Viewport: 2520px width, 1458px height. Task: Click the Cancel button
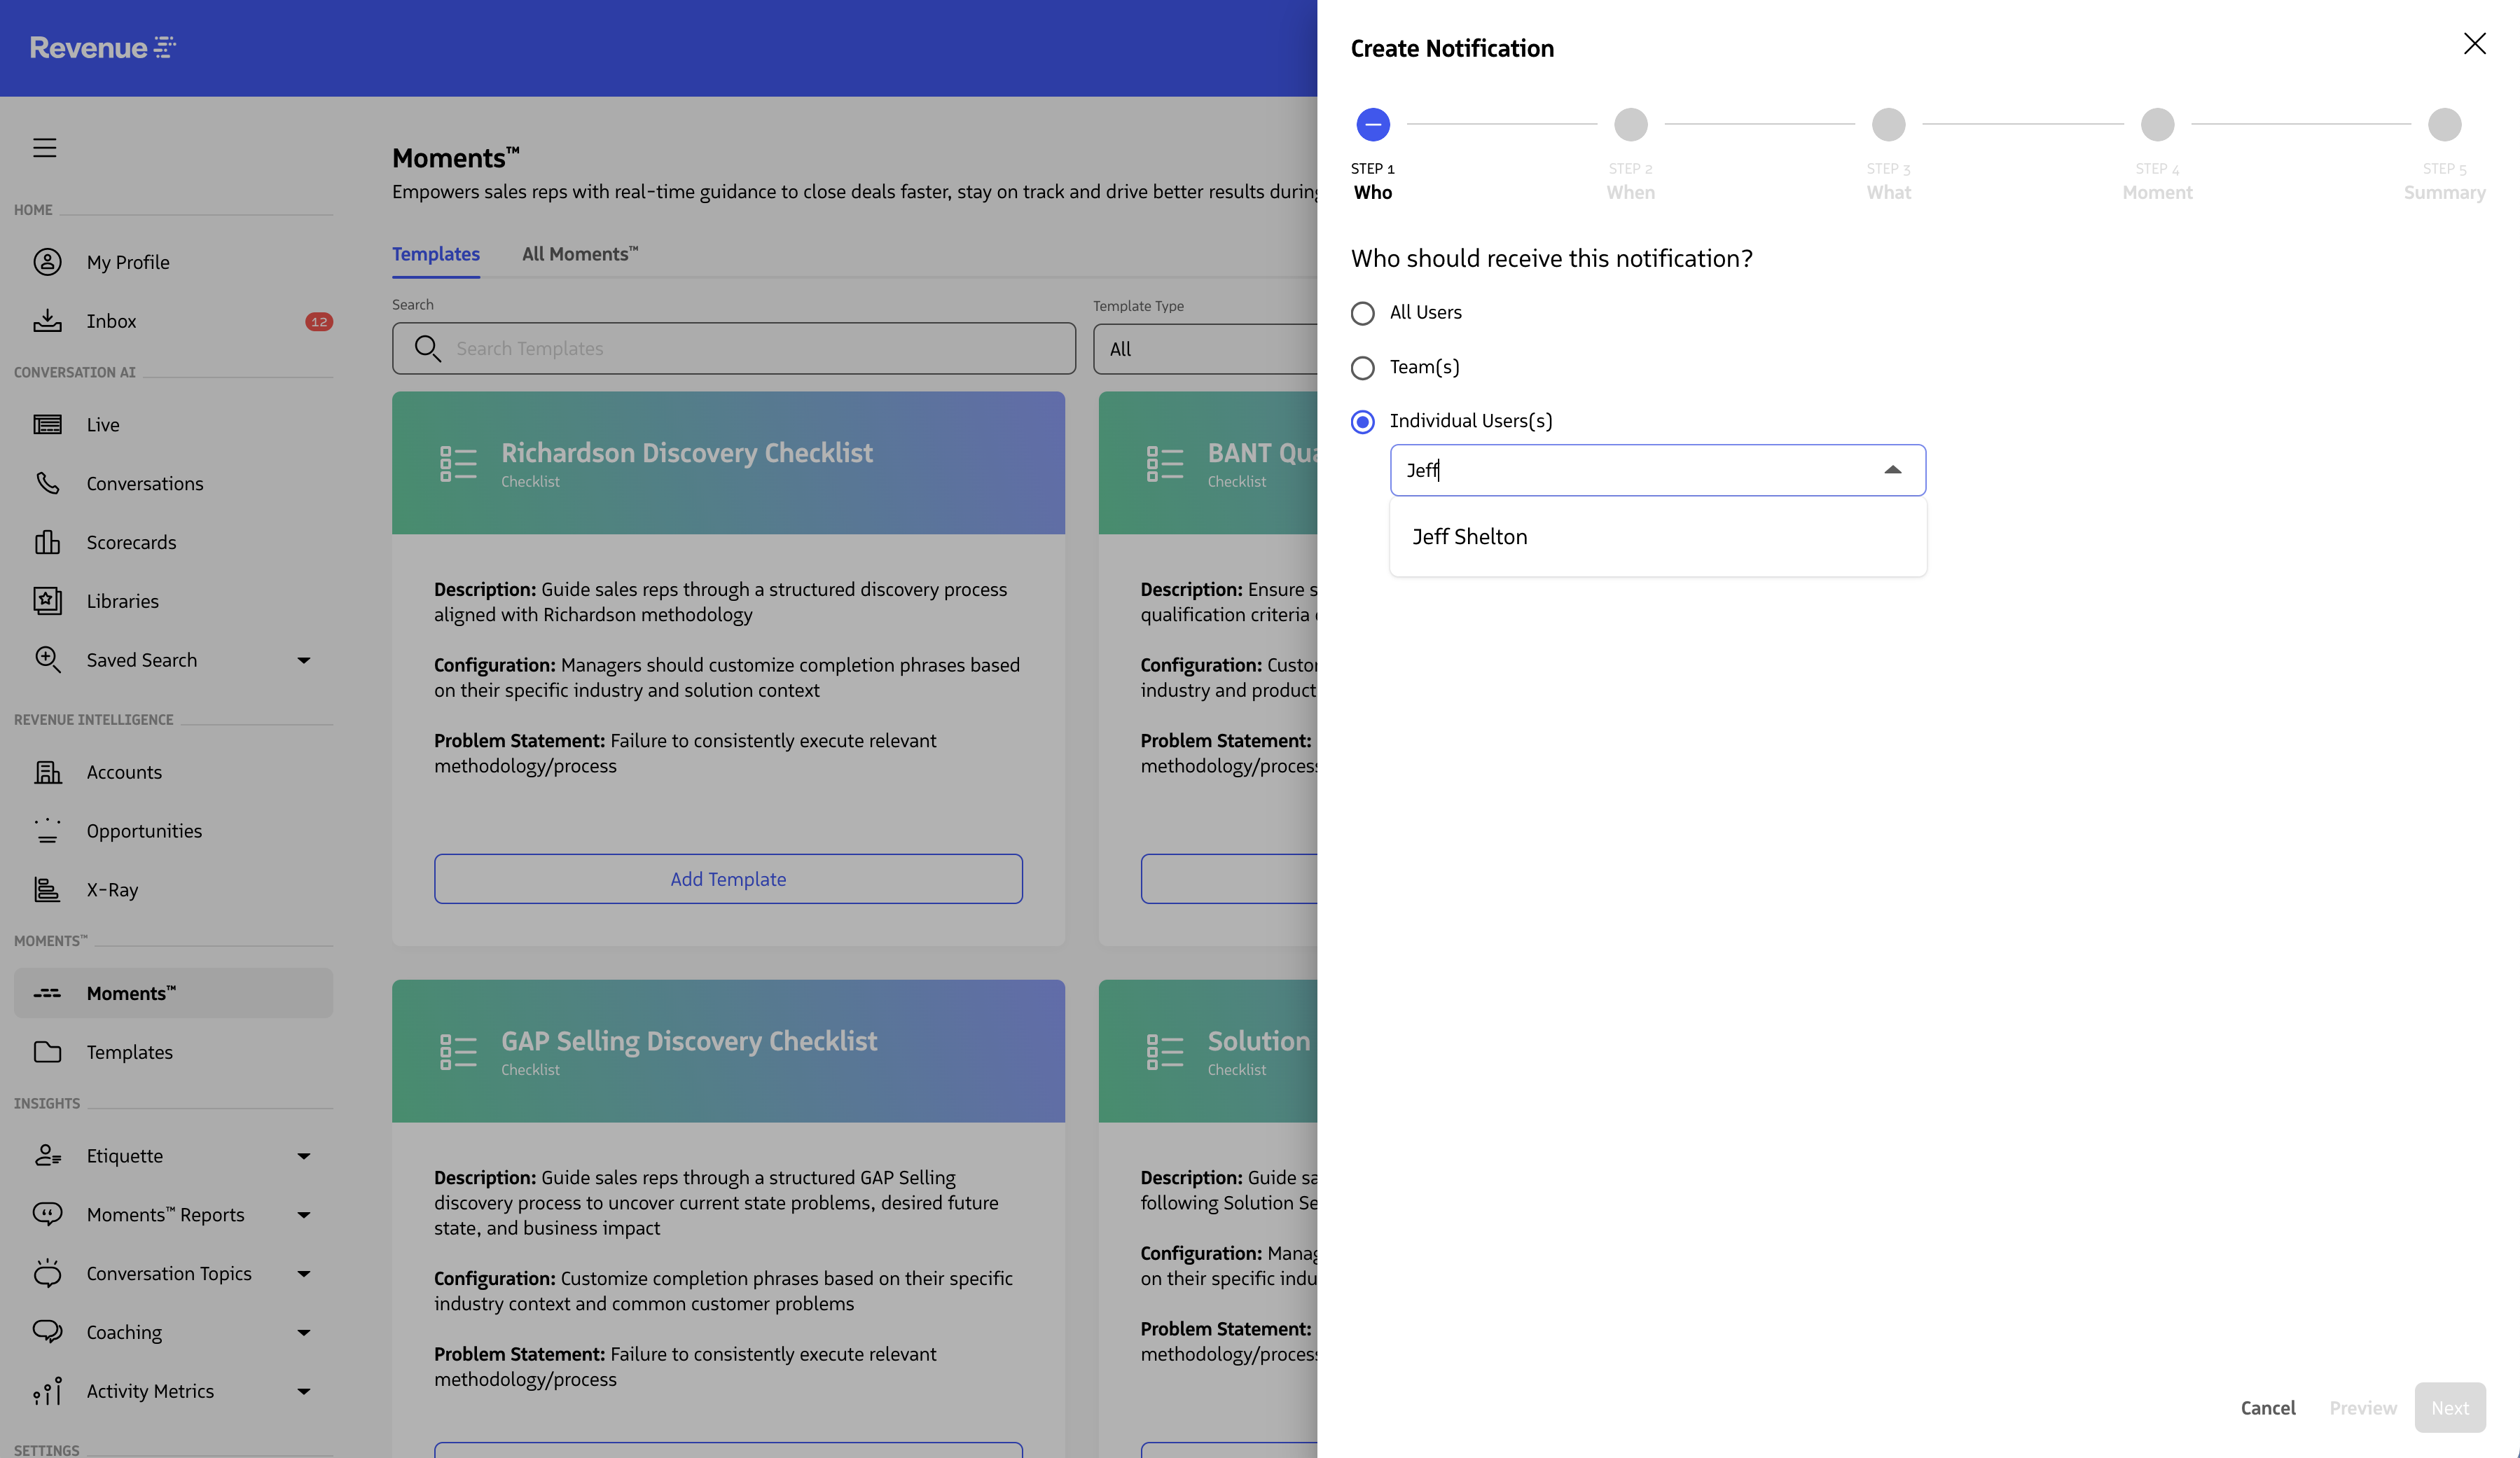tap(2267, 1408)
